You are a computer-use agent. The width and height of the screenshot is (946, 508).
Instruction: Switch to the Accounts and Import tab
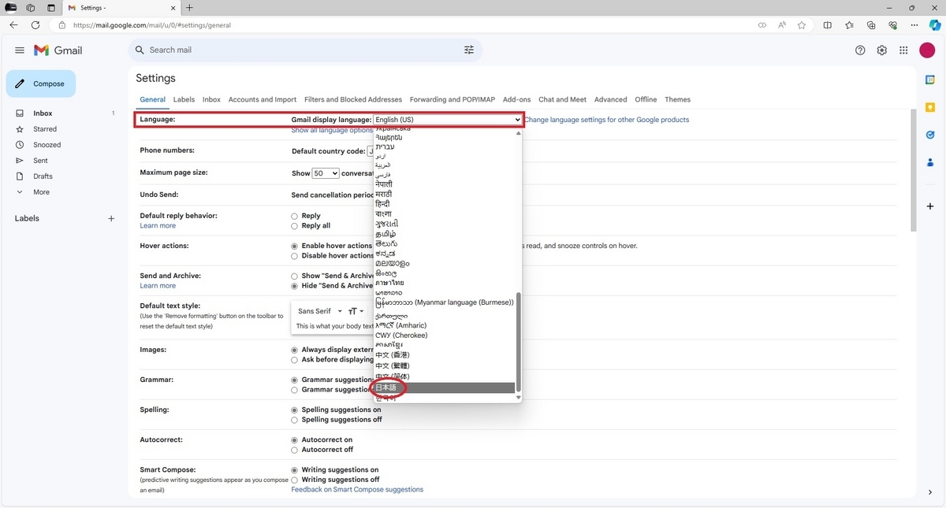[263, 100]
